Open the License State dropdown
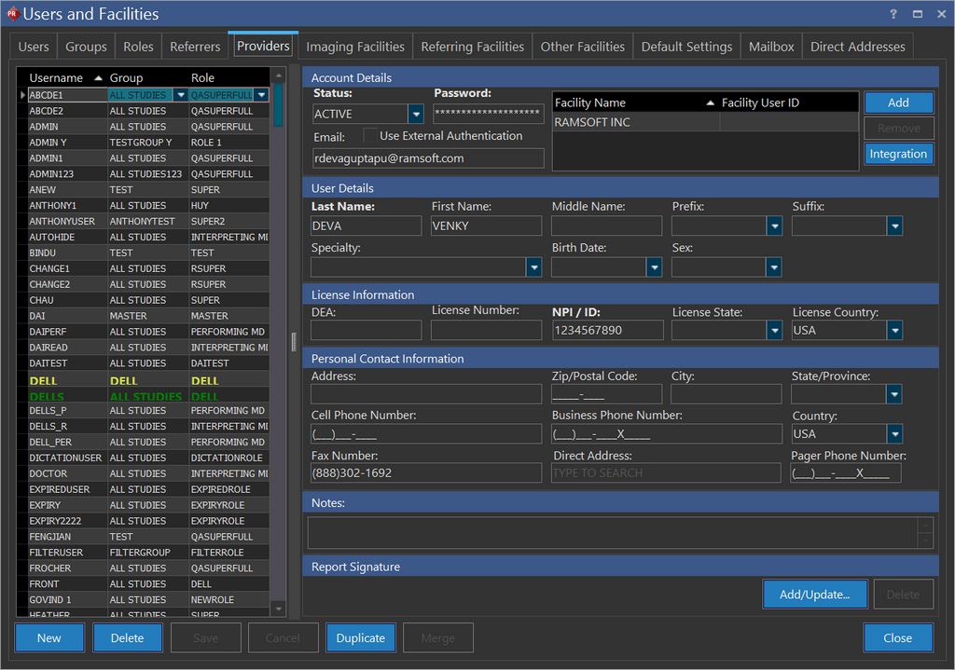 coord(774,330)
